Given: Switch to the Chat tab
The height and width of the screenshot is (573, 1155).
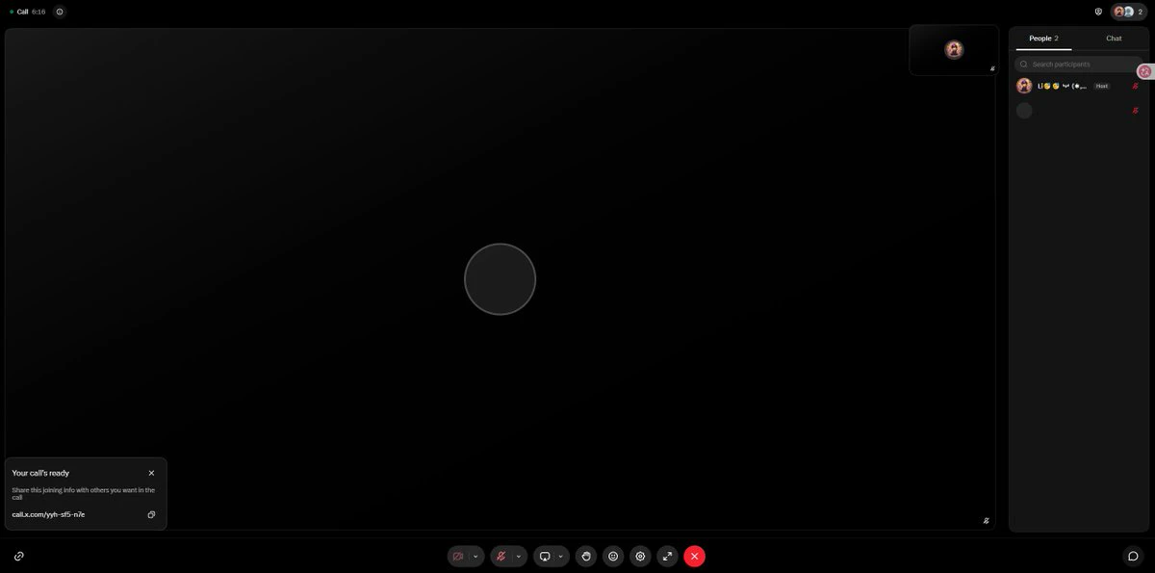Looking at the screenshot, I should point(1114,39).
